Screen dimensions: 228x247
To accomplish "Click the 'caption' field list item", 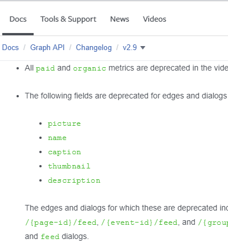I will [64, 152].
